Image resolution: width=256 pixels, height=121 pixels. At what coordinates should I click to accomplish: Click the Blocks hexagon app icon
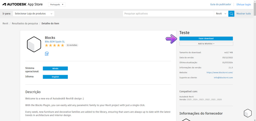click(x=34, y=44)
